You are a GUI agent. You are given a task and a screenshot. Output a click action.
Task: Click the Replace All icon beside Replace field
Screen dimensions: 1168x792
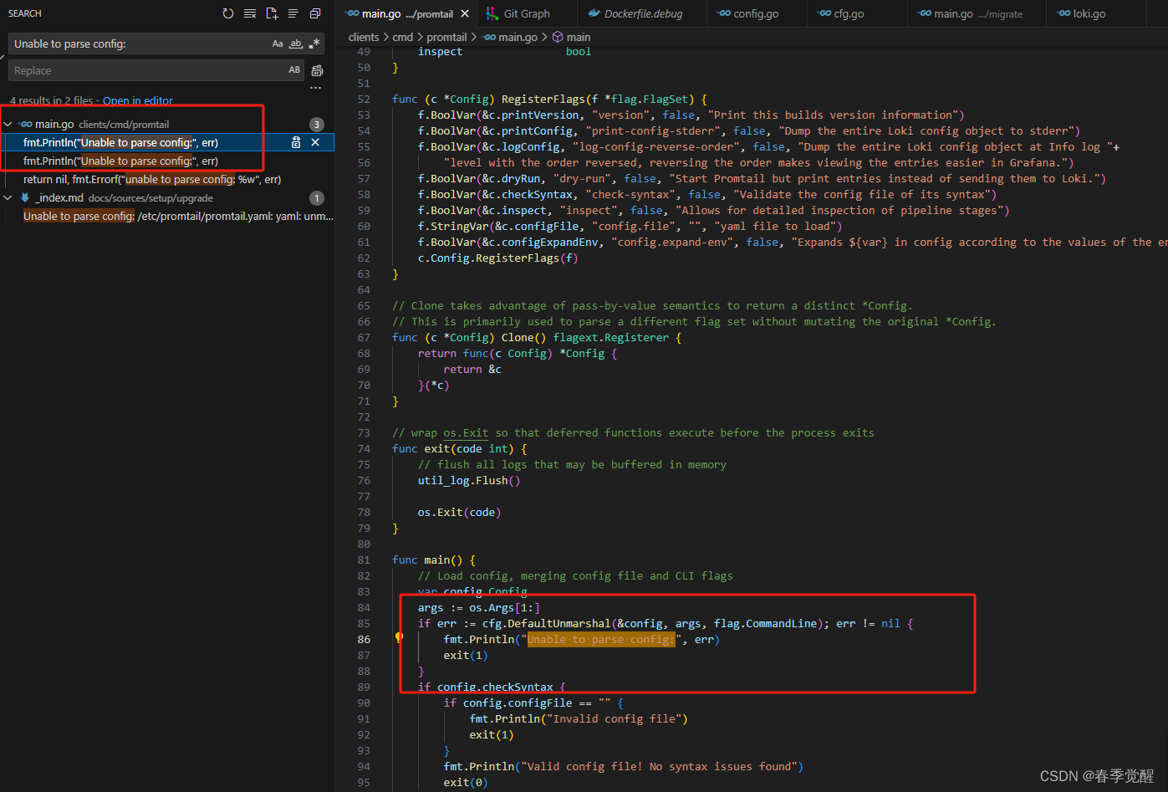coord(317,70)
